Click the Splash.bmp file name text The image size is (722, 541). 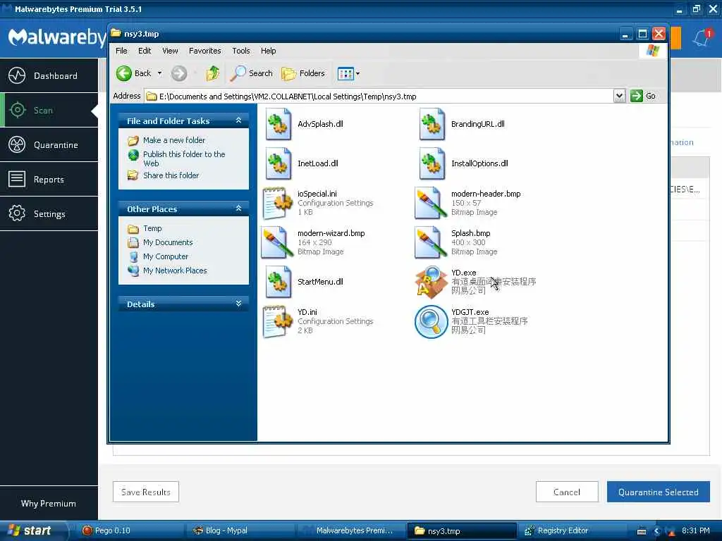click(x=470, y=233)
